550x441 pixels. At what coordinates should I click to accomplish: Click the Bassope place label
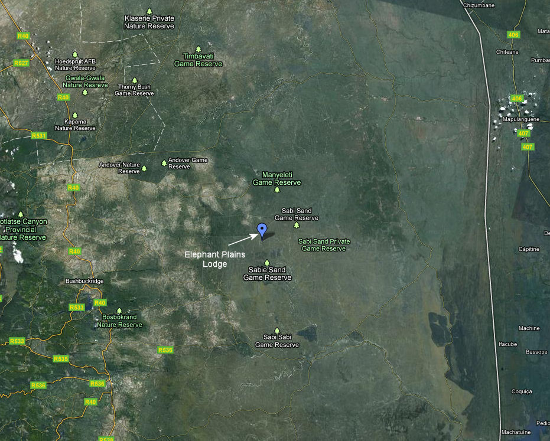pos(536,352)
